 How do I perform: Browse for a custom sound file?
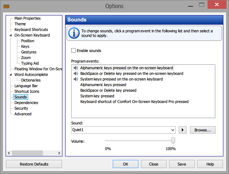point(203,130)
